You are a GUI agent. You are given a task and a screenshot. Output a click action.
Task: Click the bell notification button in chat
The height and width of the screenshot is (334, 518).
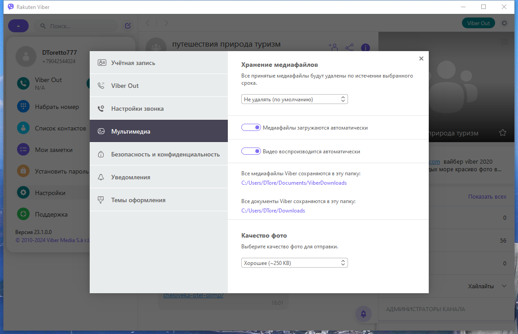(x=363, y=314)
